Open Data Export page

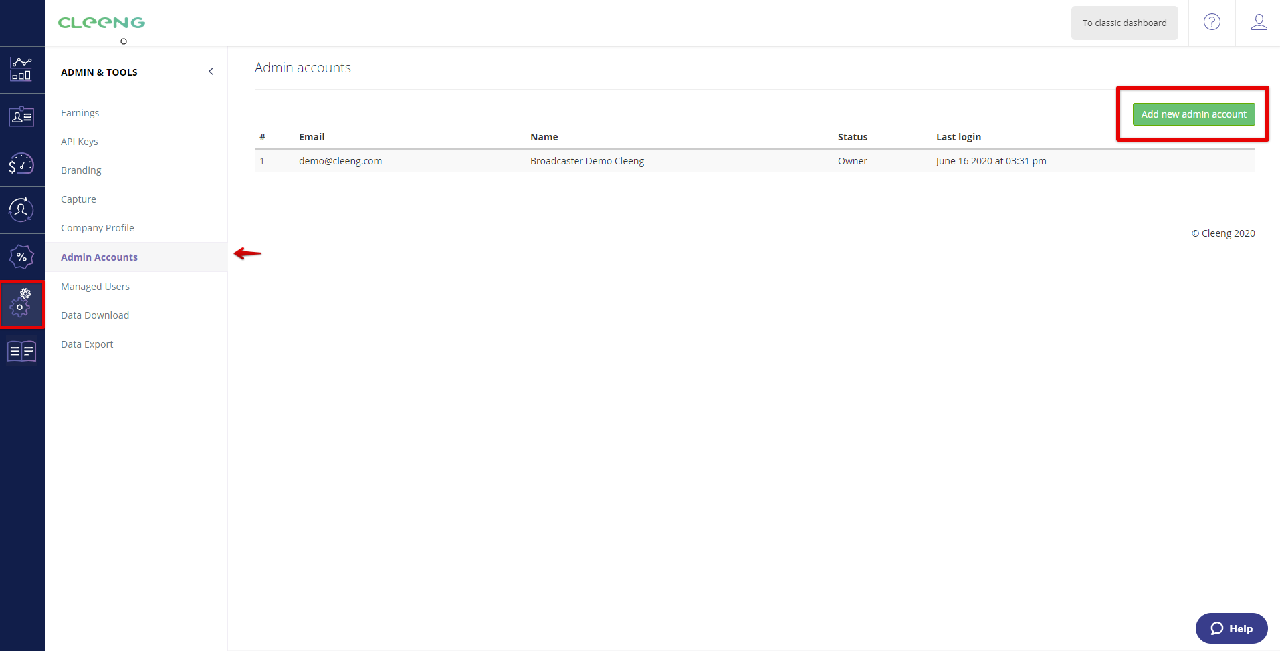coord(86,344)
